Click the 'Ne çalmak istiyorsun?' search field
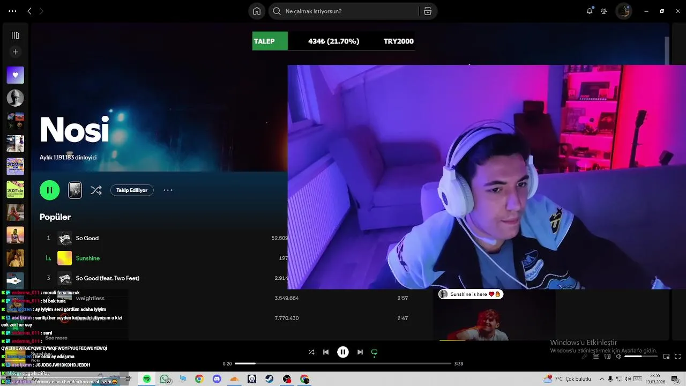This screenshot has height=386, width=686. (x=343, y=11)
